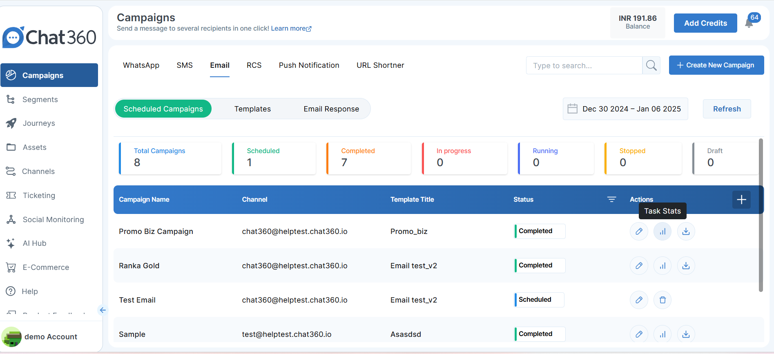Open the Status column filter icon
The height and width of the screenshot is (354, 774).
(611, 199)
